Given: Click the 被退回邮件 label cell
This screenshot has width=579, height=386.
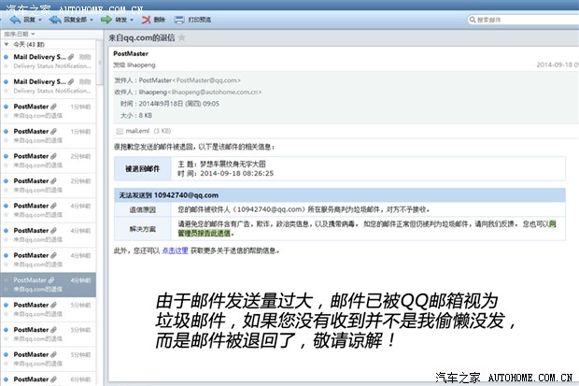Looking at the screenshot, I should (x=143, y=169).
